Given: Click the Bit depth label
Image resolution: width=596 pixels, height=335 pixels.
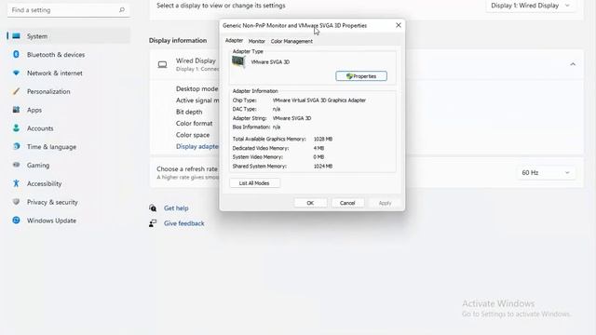Looking at the screenshot, I should pos(189,112).
